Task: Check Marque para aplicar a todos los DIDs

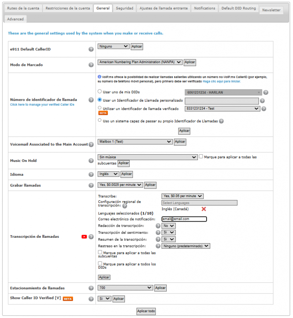Action: [100, 263]
